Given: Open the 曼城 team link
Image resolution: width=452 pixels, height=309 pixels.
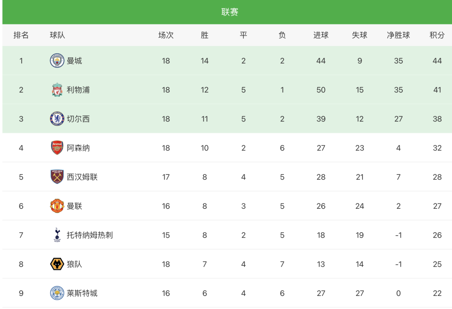Looking at the screenshot, I should 75,61.
